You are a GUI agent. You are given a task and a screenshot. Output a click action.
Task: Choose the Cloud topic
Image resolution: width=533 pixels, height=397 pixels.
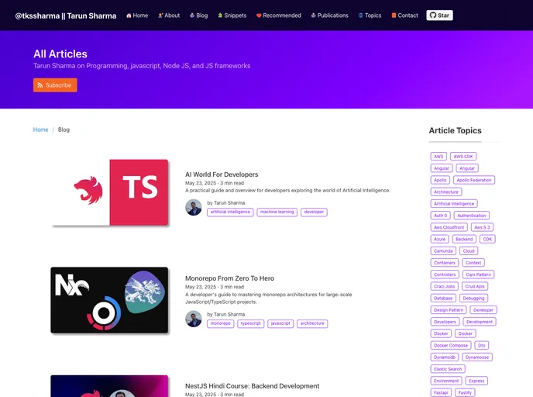tap(469, 251)
